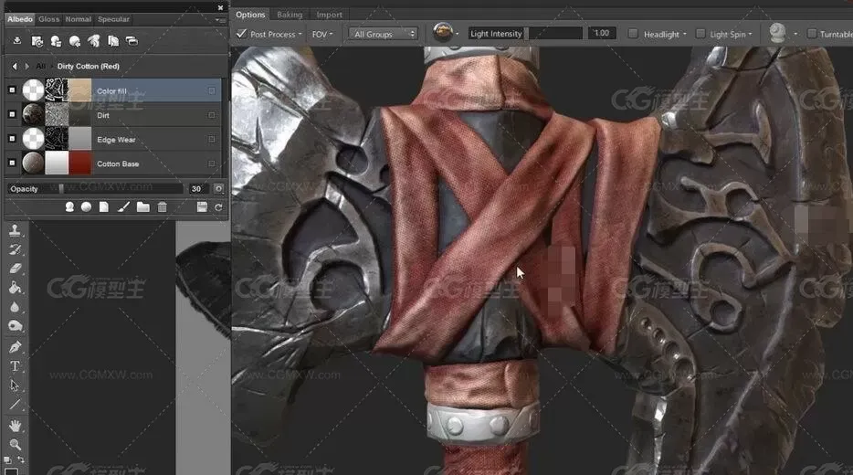This screenshot has height=475, width=853.
Task: Select the History Brush tool
Action: click(x=15, y=249)
